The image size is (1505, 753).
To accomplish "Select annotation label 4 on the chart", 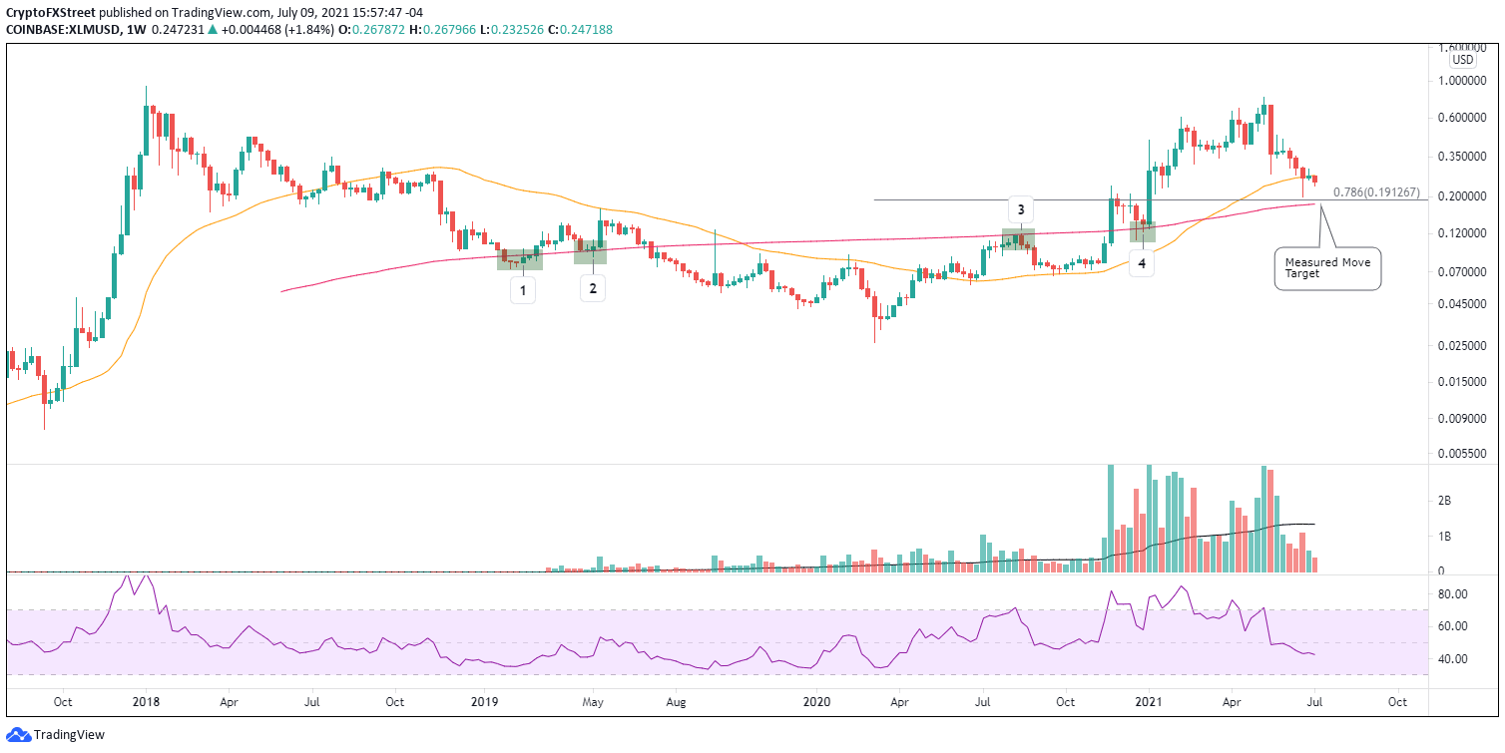I will [1142, 263].
